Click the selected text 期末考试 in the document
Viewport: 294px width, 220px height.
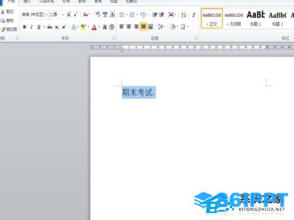137,92
